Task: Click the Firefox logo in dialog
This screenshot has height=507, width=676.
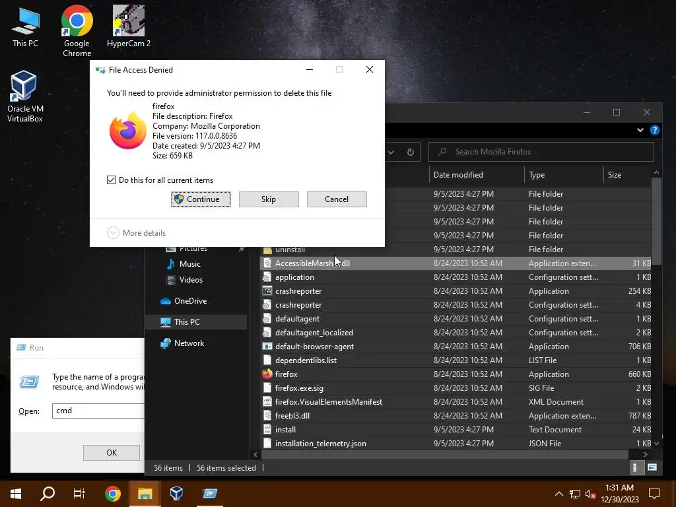Action: (x=127, y=131)
